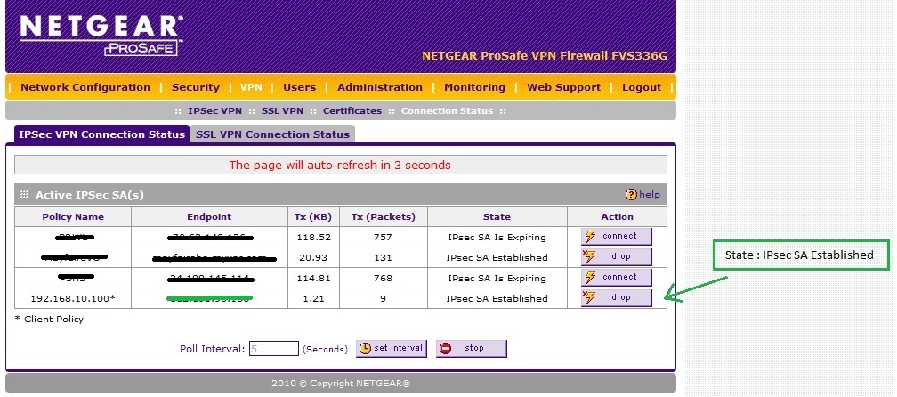Switch to SSL VPN Connection Status tab

coord(272,134)
